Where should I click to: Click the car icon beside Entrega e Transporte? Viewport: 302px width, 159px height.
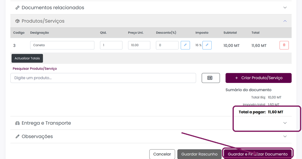[x=17, y=123]
